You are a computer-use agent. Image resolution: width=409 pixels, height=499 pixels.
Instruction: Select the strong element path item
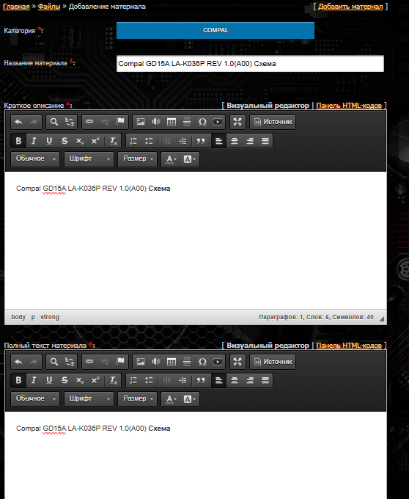tap(50, 317)
